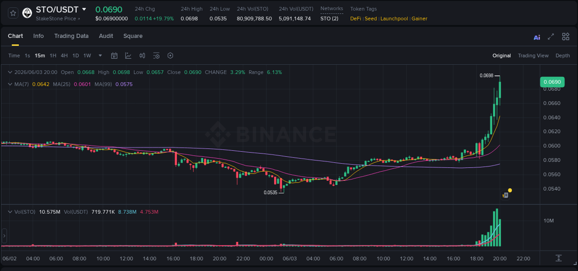Open the go-to-date calendar icon
This screenshot has height=271, width=578.
point(114,55)
